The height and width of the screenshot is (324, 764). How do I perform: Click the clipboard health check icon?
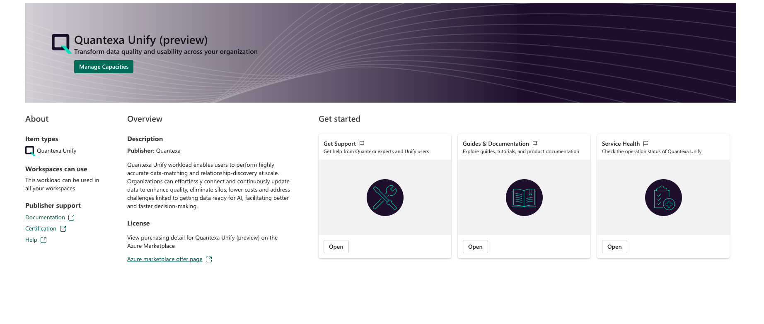tap(663, 197)
